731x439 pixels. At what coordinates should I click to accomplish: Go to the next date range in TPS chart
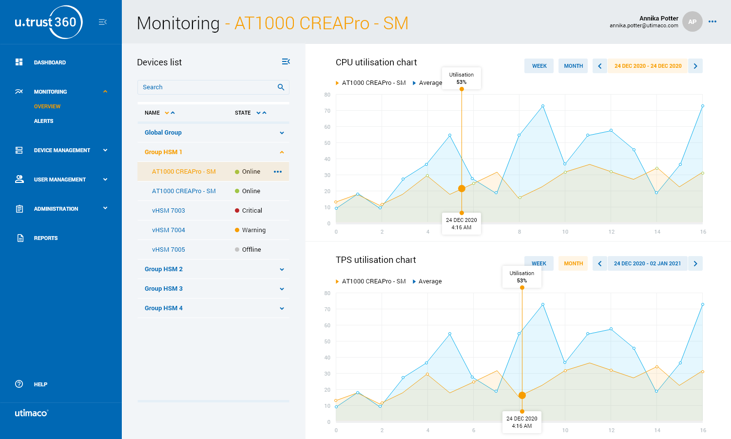pyautogui.click(x=695, y=263)
